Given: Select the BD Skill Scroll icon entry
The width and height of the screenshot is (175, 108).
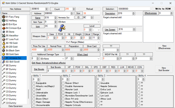Looking at the screenshot, I should point(4,62).
